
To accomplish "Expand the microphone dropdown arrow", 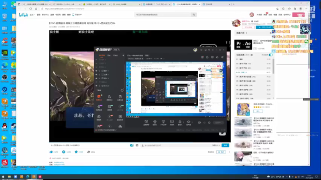I will 183,122.
